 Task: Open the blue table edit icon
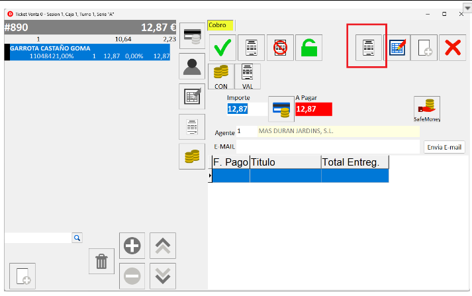pyautogui.click(x=397, y=48)
